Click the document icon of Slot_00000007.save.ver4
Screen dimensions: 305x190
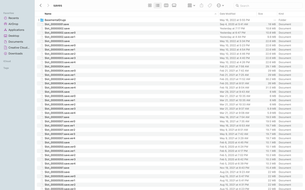click(x=42, y=138)
